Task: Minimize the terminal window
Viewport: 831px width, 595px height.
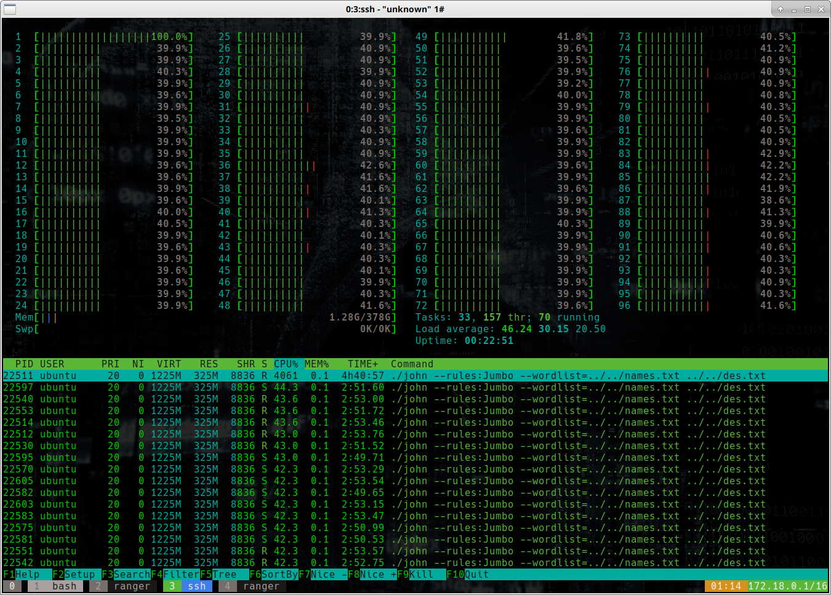Action: point(794,9)
